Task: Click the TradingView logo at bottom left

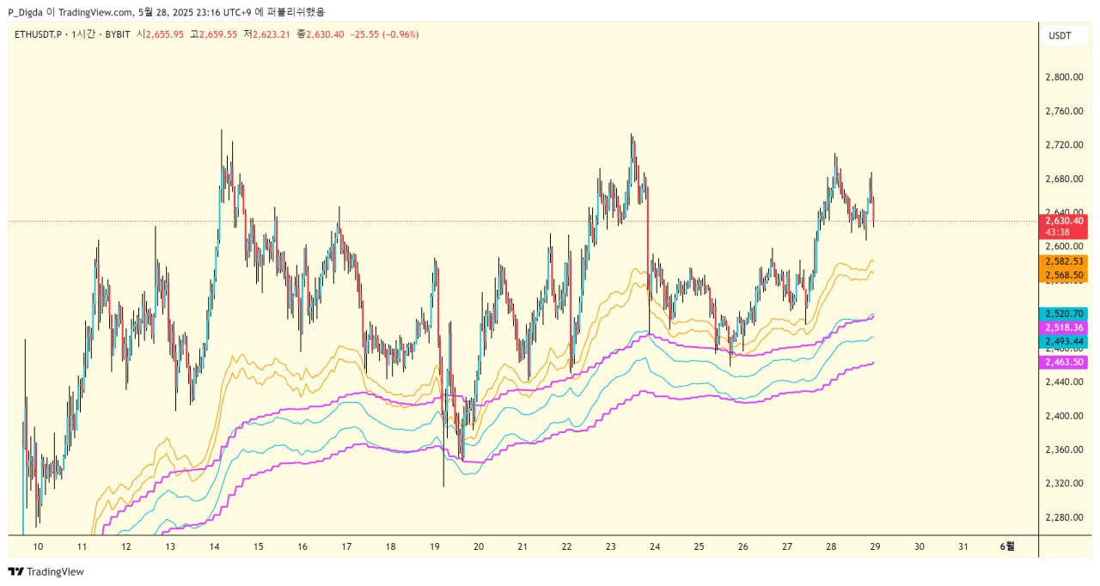Action: 46,571
